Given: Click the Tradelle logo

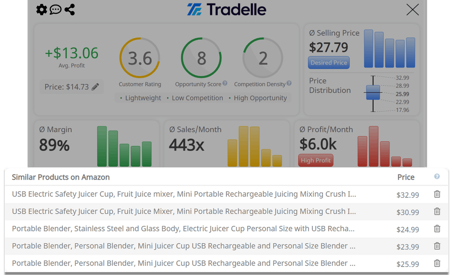Looking at the screenshot, I should point(226,9).
